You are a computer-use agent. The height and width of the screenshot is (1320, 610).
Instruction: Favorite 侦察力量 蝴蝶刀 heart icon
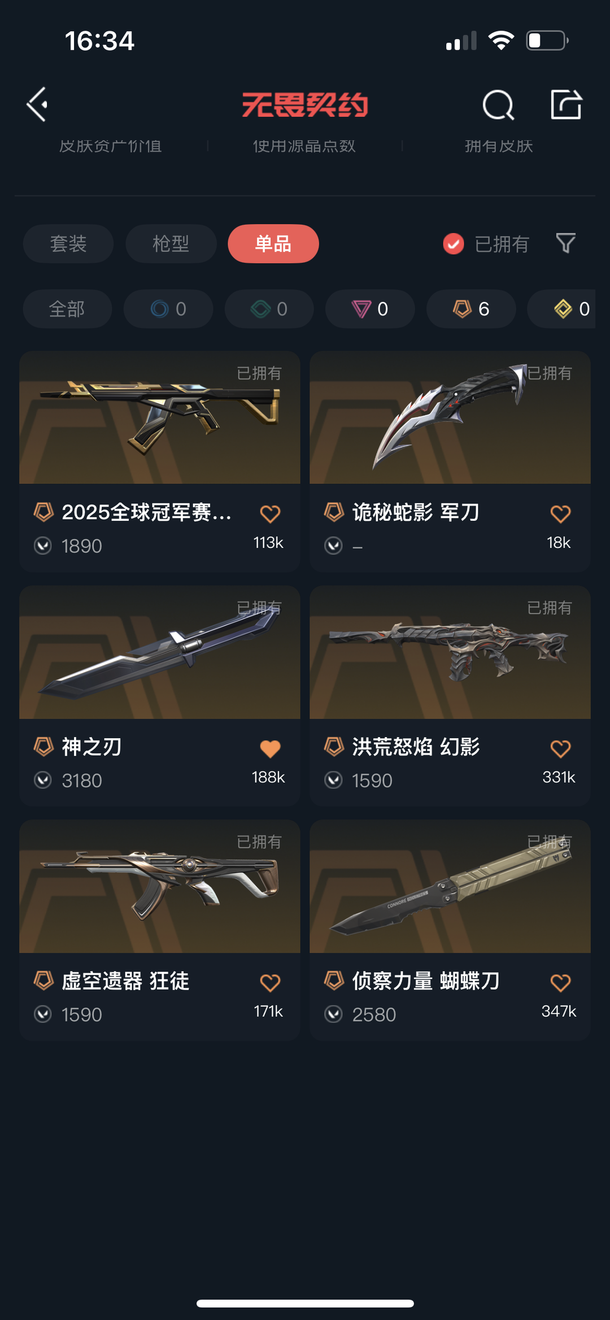(560, 983)
